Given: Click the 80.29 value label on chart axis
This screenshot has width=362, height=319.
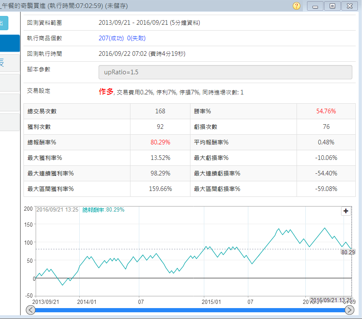Looking at the screenshot, I should click(348, 252).
